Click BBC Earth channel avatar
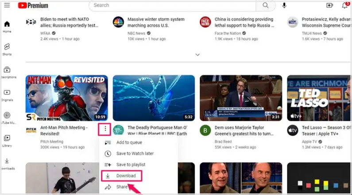The height and width of the screenshot is (195, 352). 118,130
